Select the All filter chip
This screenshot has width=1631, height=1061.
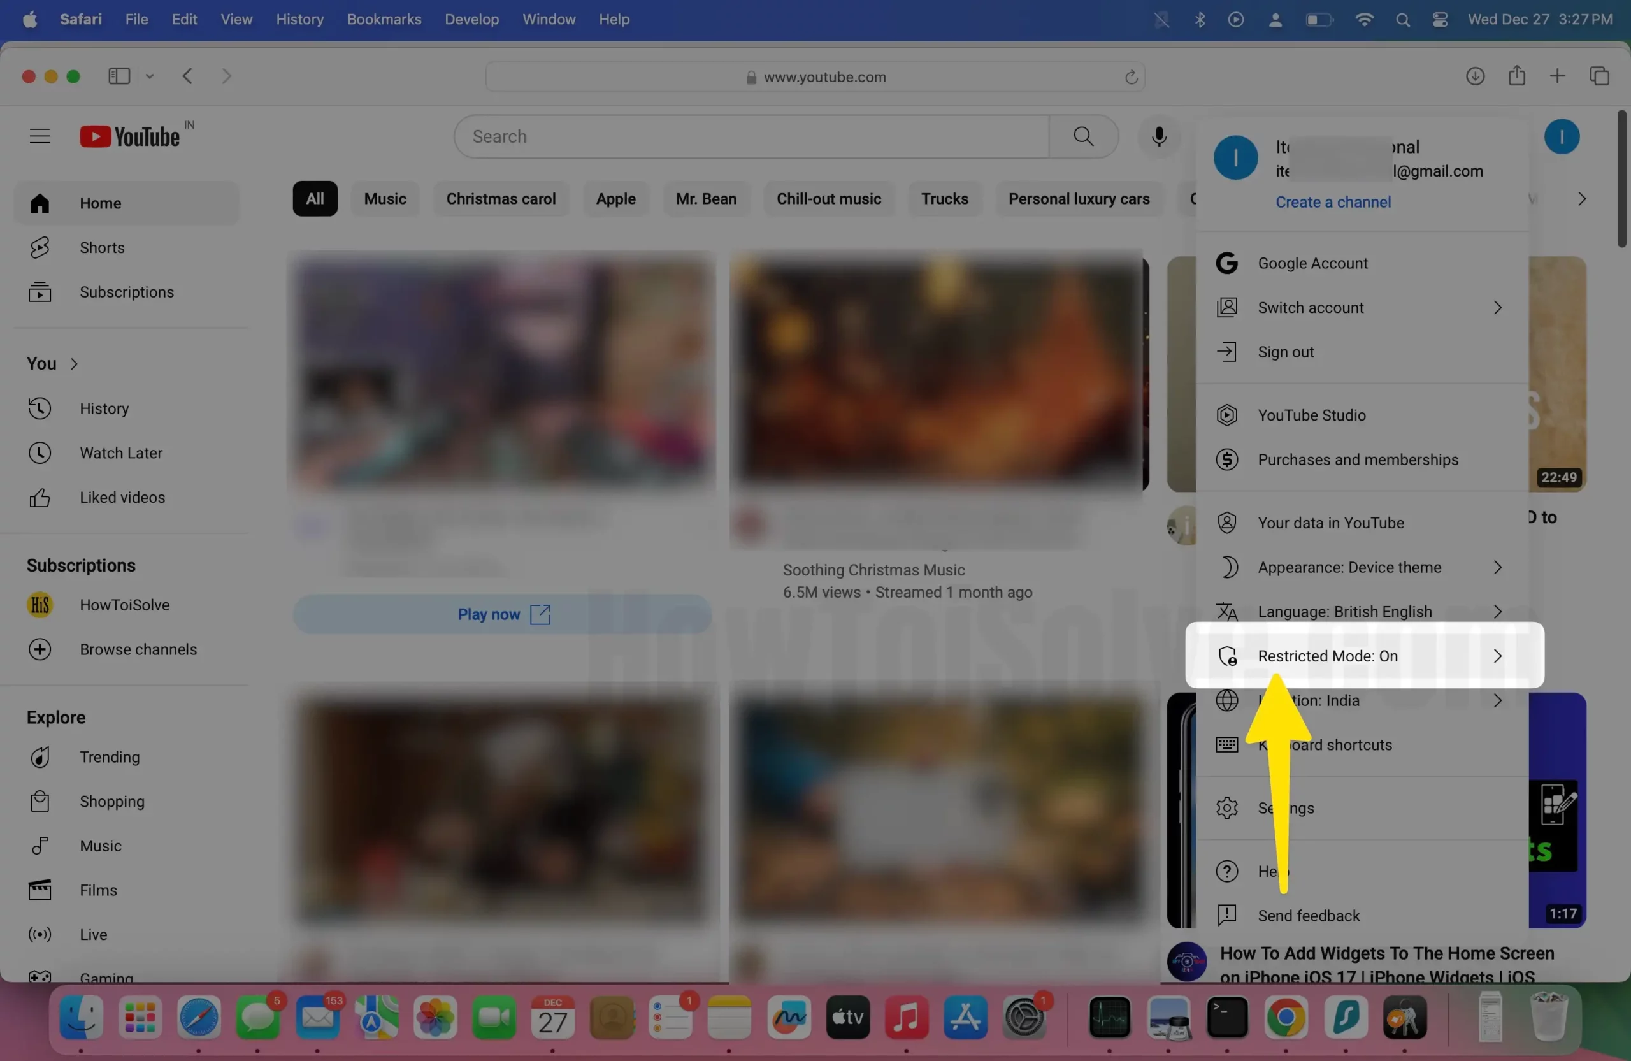pos(315,199)
